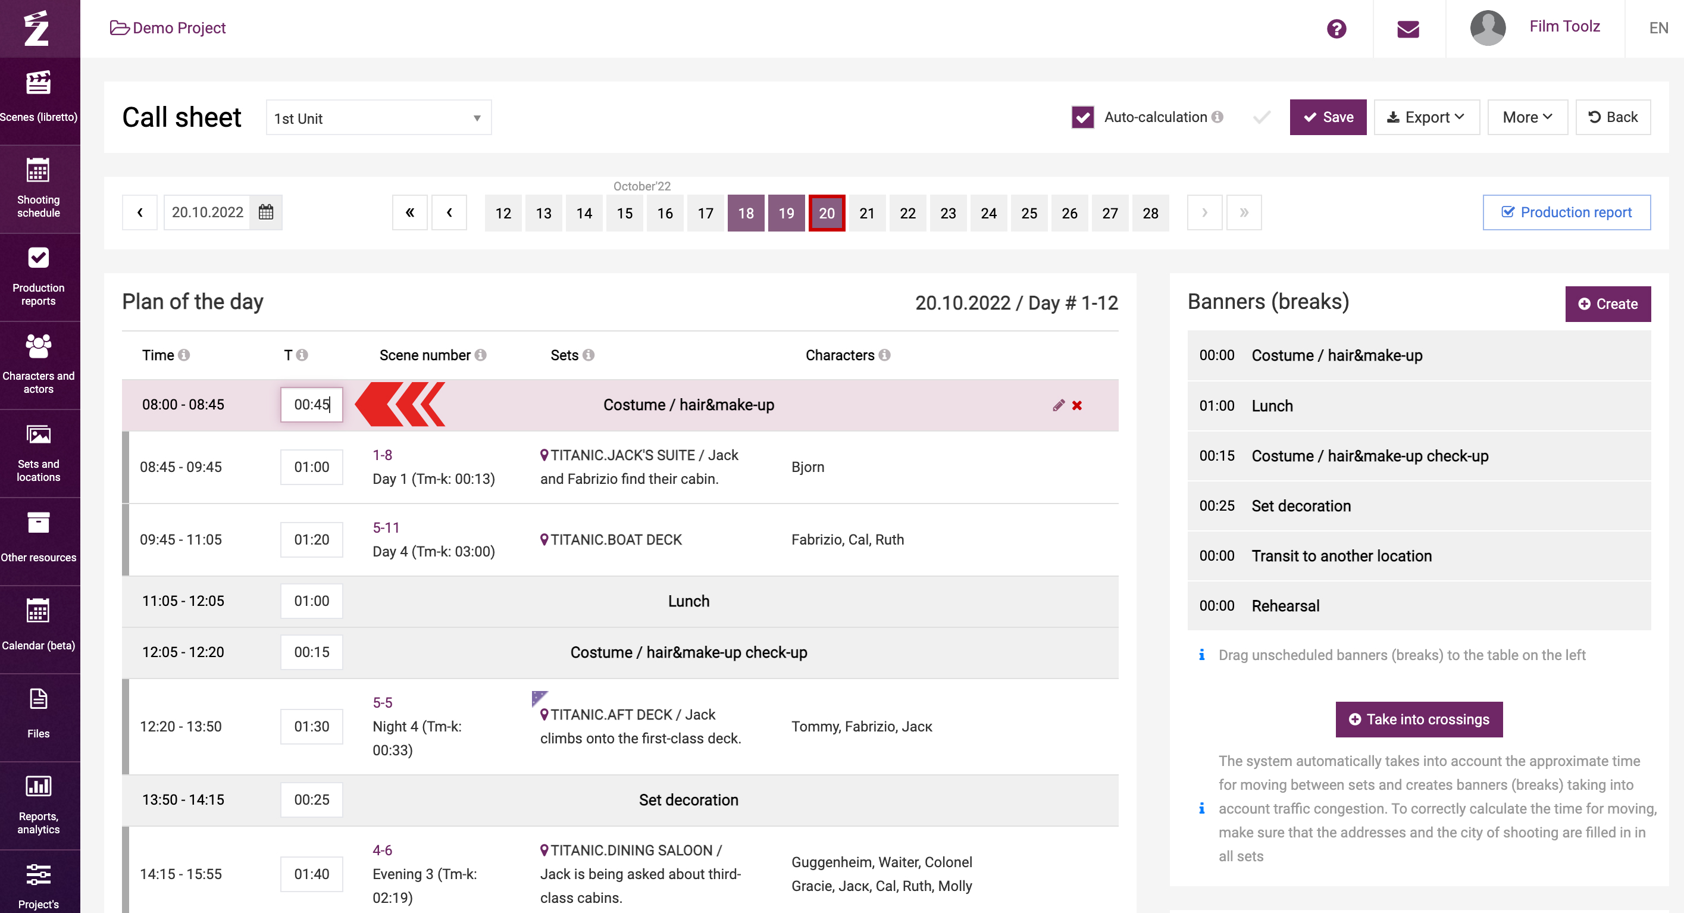Open the Export dropdown menu
Viewport: 1684px width, 913px height.
click(x=1426, y=117)
